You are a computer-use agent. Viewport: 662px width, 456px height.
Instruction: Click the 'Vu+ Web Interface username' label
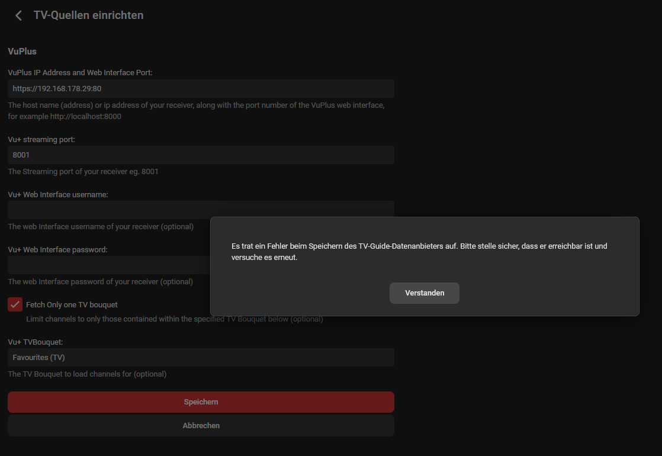point(57,194)
